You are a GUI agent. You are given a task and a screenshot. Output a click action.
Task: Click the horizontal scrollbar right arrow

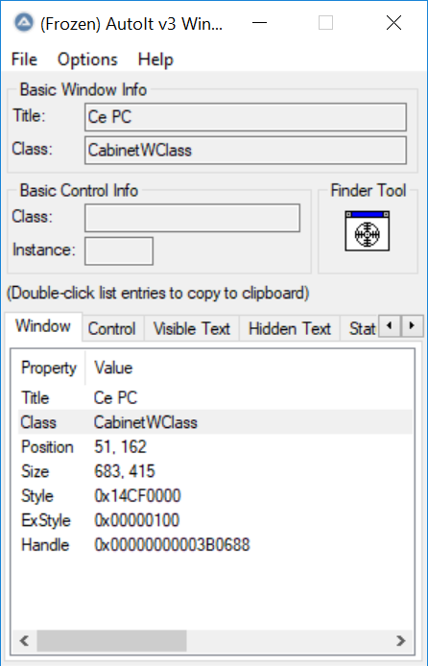click(401, 640)
